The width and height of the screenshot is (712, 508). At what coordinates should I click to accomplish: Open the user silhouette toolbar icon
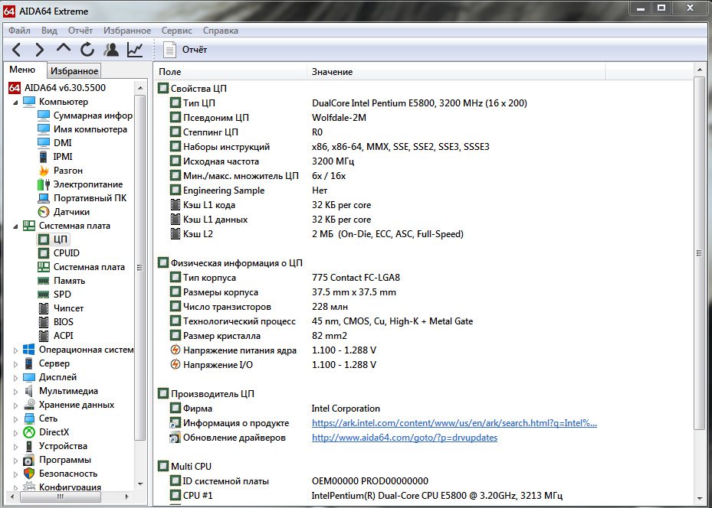pos(111,50)
